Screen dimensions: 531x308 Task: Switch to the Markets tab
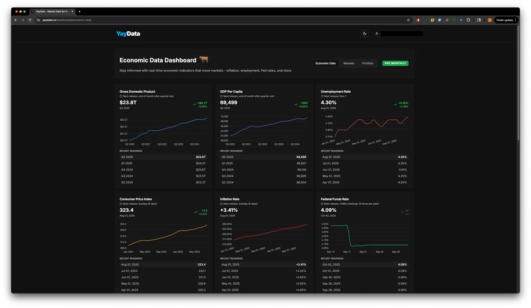[349, 63]
